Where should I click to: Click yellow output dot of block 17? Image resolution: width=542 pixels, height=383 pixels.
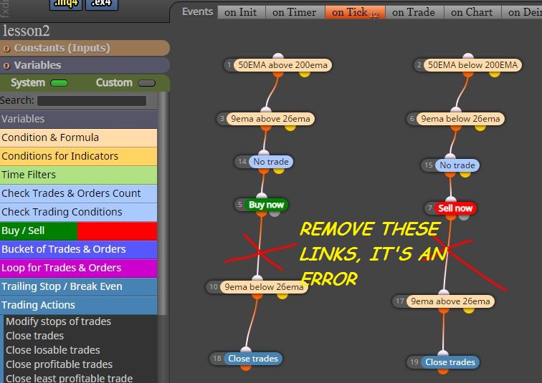coord(469,310)
